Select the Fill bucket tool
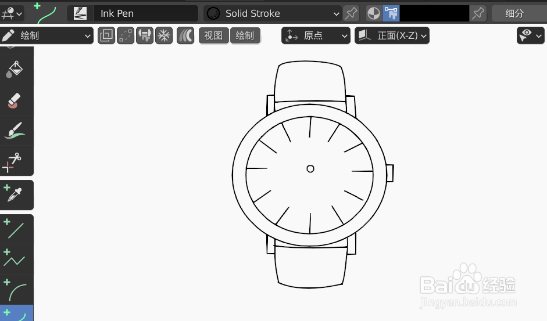 [x=15, y=70]
